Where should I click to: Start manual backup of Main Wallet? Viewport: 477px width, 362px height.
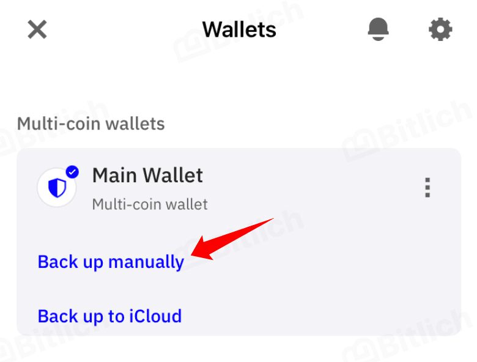pyautogui.click(x=111, y=262)
